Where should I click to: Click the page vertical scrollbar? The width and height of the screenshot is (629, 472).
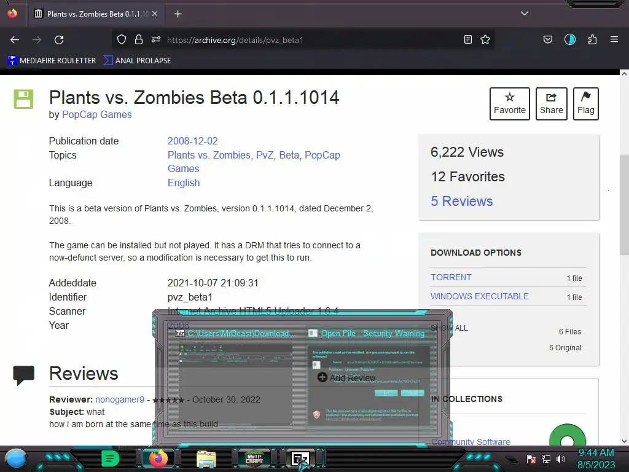pos(624,205)
